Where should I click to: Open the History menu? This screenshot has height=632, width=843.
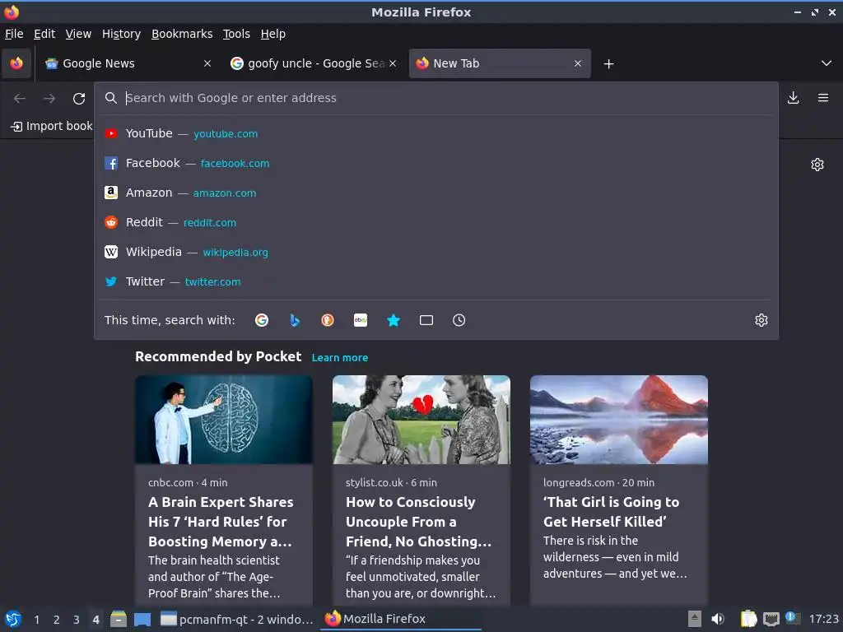tap(122, 34)
